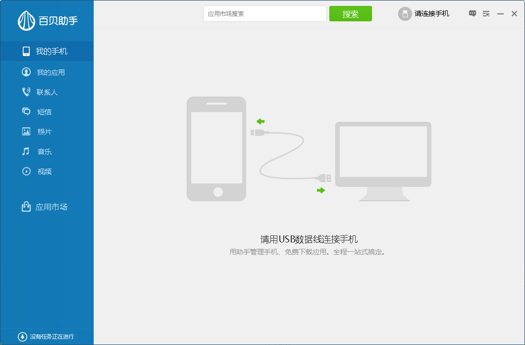Open the feedback speech bubble icon
This screenshot has height=345, width=525.
pos(472,13)
